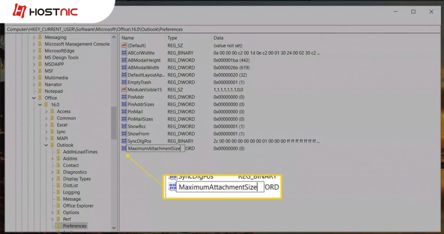Click the SyncDlgPos binary icon
Screen dimensions: 444x234
pyautogui.click(x=124, y=141)
